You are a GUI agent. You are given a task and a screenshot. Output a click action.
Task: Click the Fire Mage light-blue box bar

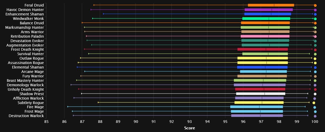256,107
